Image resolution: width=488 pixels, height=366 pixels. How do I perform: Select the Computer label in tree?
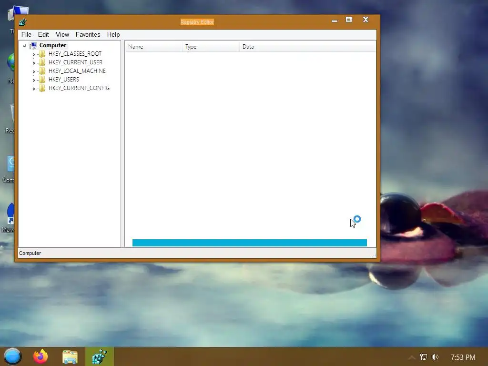click(52, 45)
